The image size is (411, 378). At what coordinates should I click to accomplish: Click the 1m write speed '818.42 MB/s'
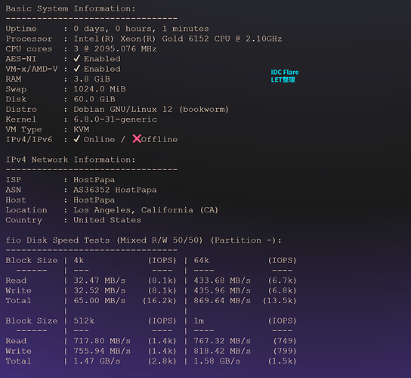(x=222, y=351)
